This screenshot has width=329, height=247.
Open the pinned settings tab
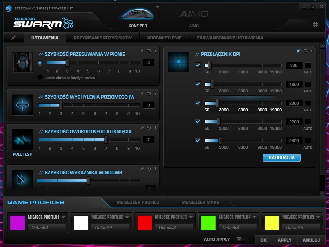[x=14, y=37]
